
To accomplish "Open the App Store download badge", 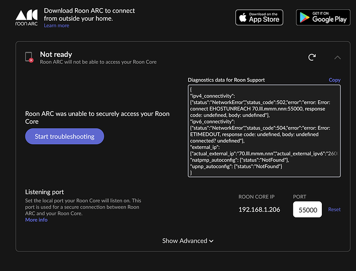I will [x=259, y=17].
